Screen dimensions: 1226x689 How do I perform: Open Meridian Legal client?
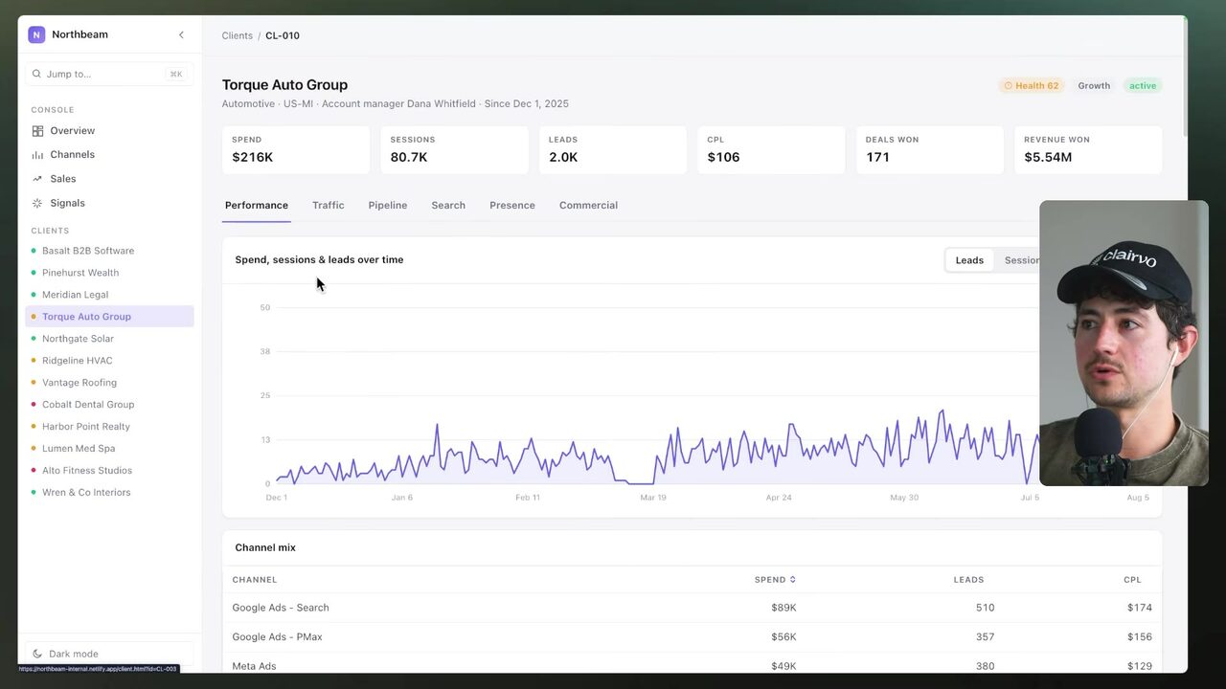(109, 295)
